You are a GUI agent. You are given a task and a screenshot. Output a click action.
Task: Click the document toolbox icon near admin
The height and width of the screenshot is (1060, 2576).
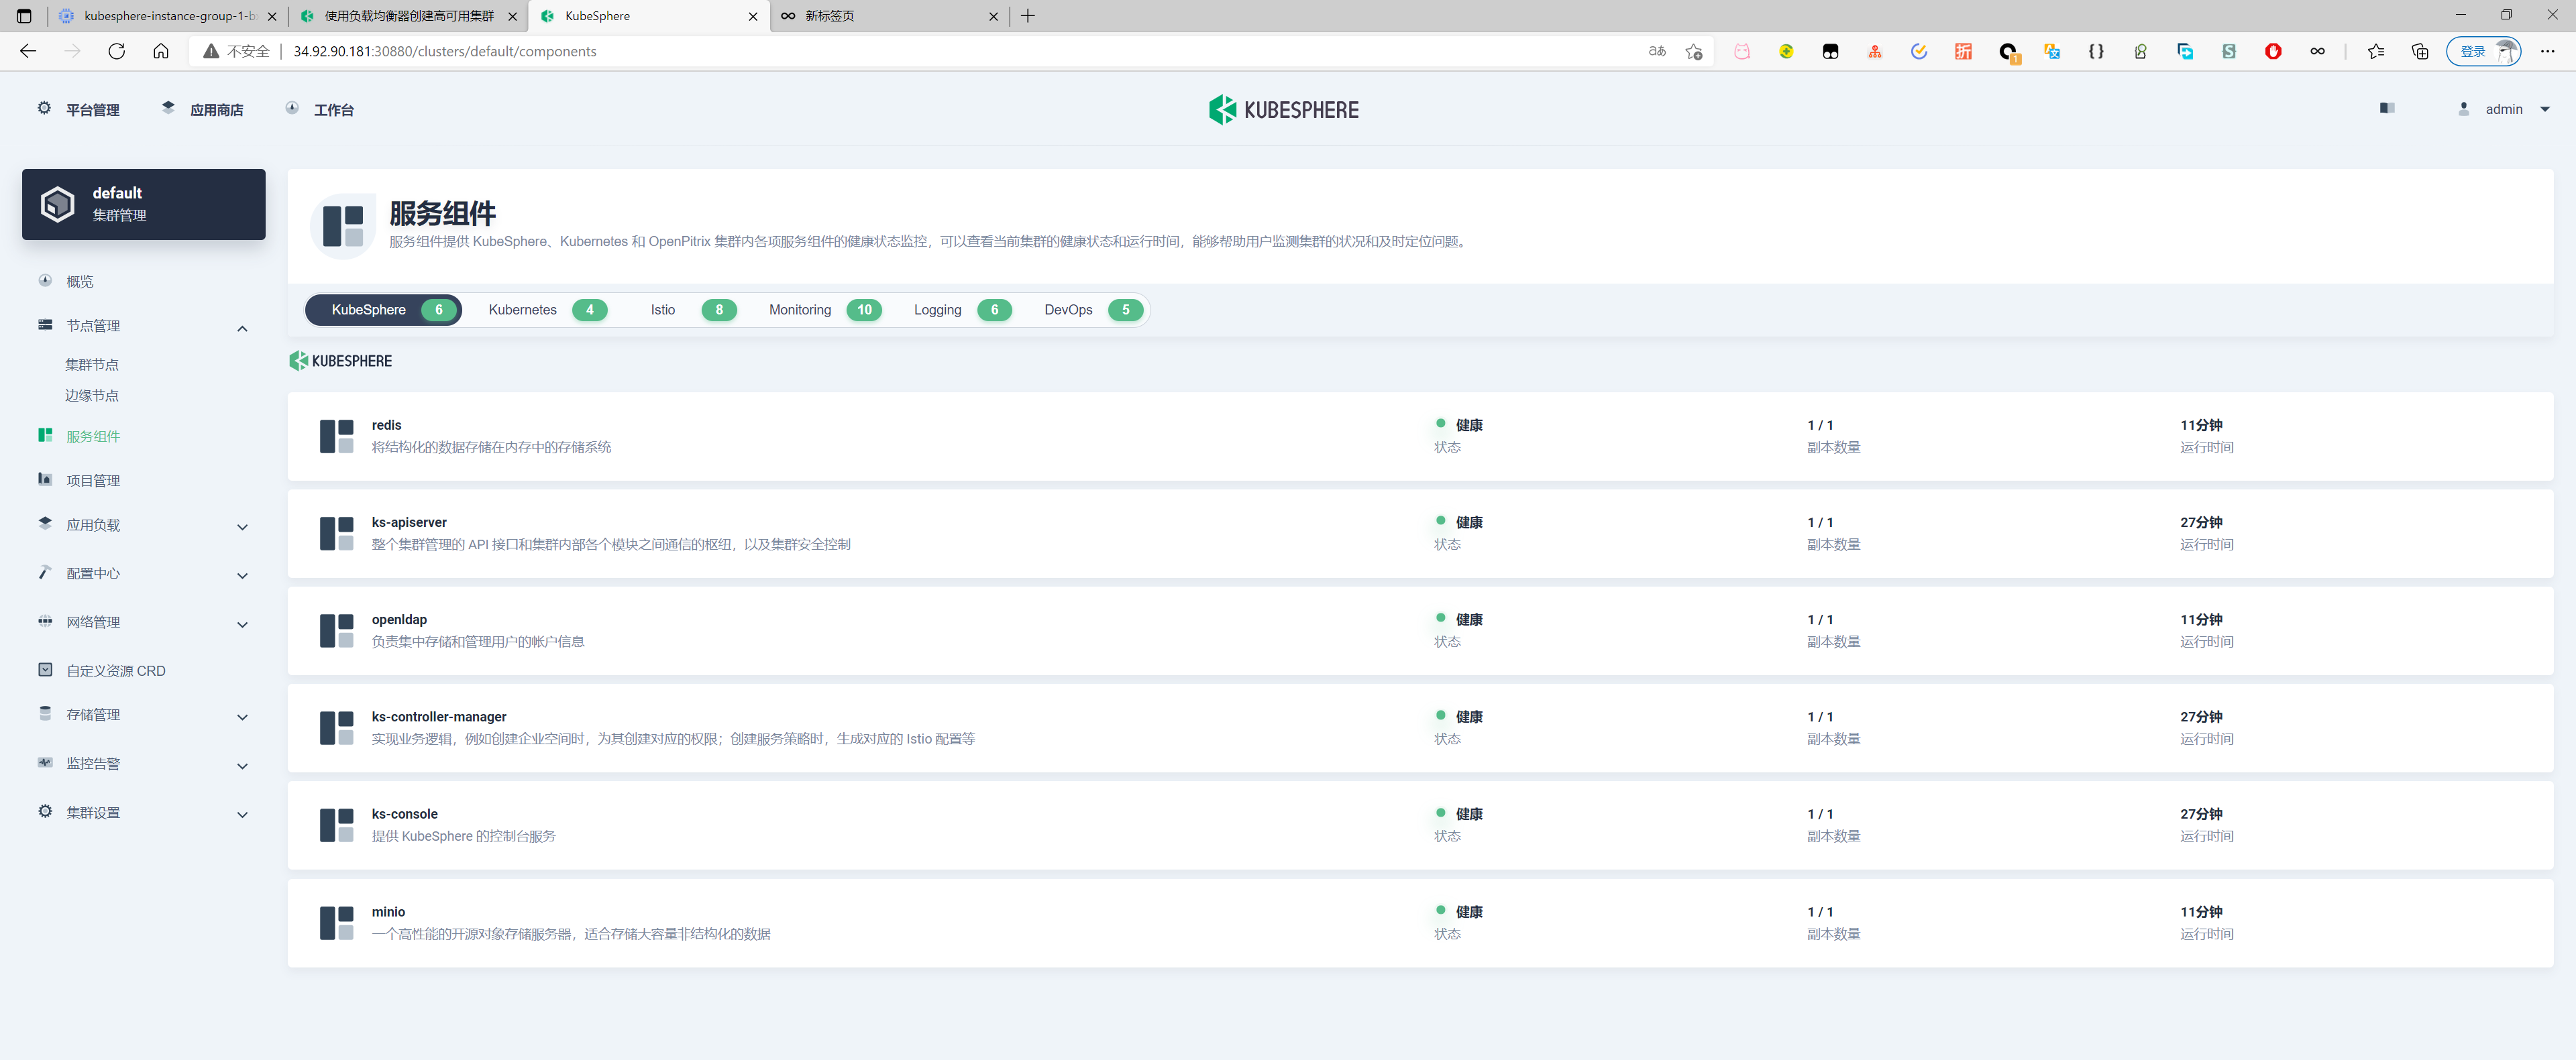click(2386, 108)
